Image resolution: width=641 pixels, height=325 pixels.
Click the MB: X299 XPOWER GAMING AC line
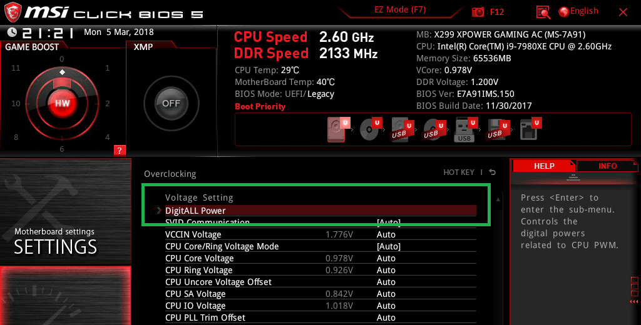click(x=501, y=35)
